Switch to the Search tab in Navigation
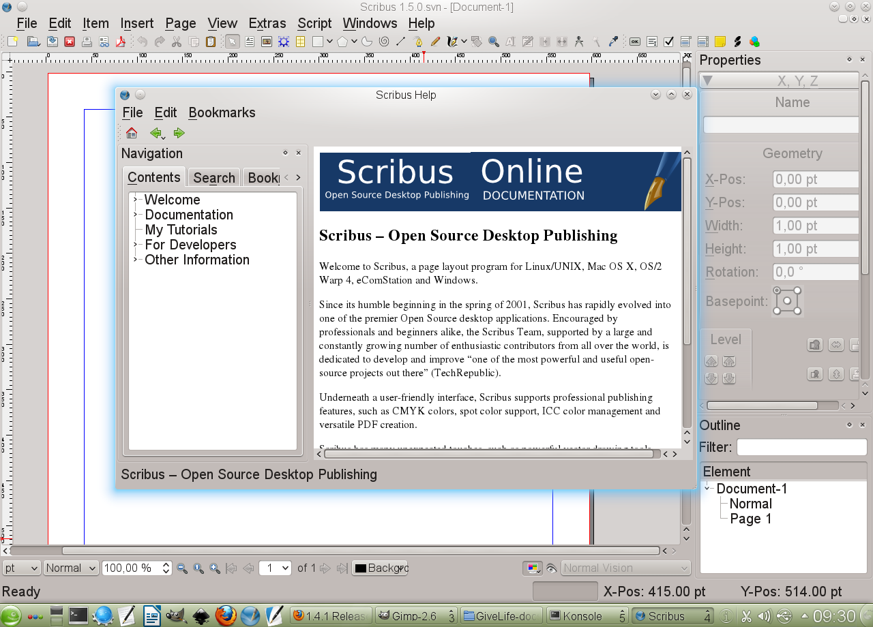Screen dimensions: 873x627 pos(213,178)
